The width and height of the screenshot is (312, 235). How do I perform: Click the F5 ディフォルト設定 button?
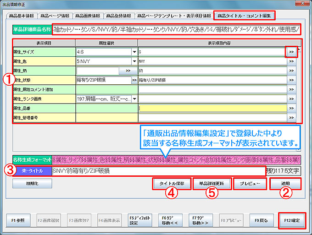click(x=140, y=220)
